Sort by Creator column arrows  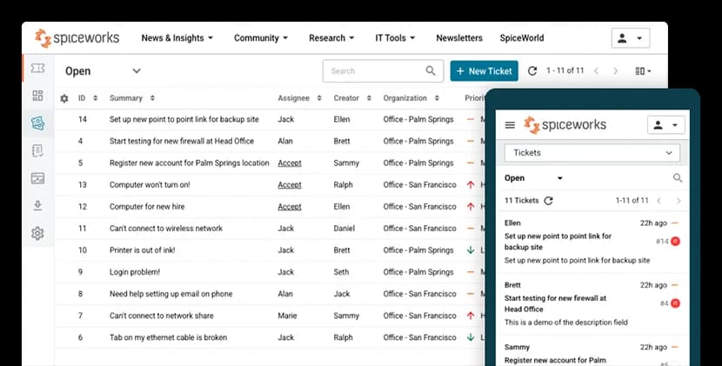tap(369, 98)
